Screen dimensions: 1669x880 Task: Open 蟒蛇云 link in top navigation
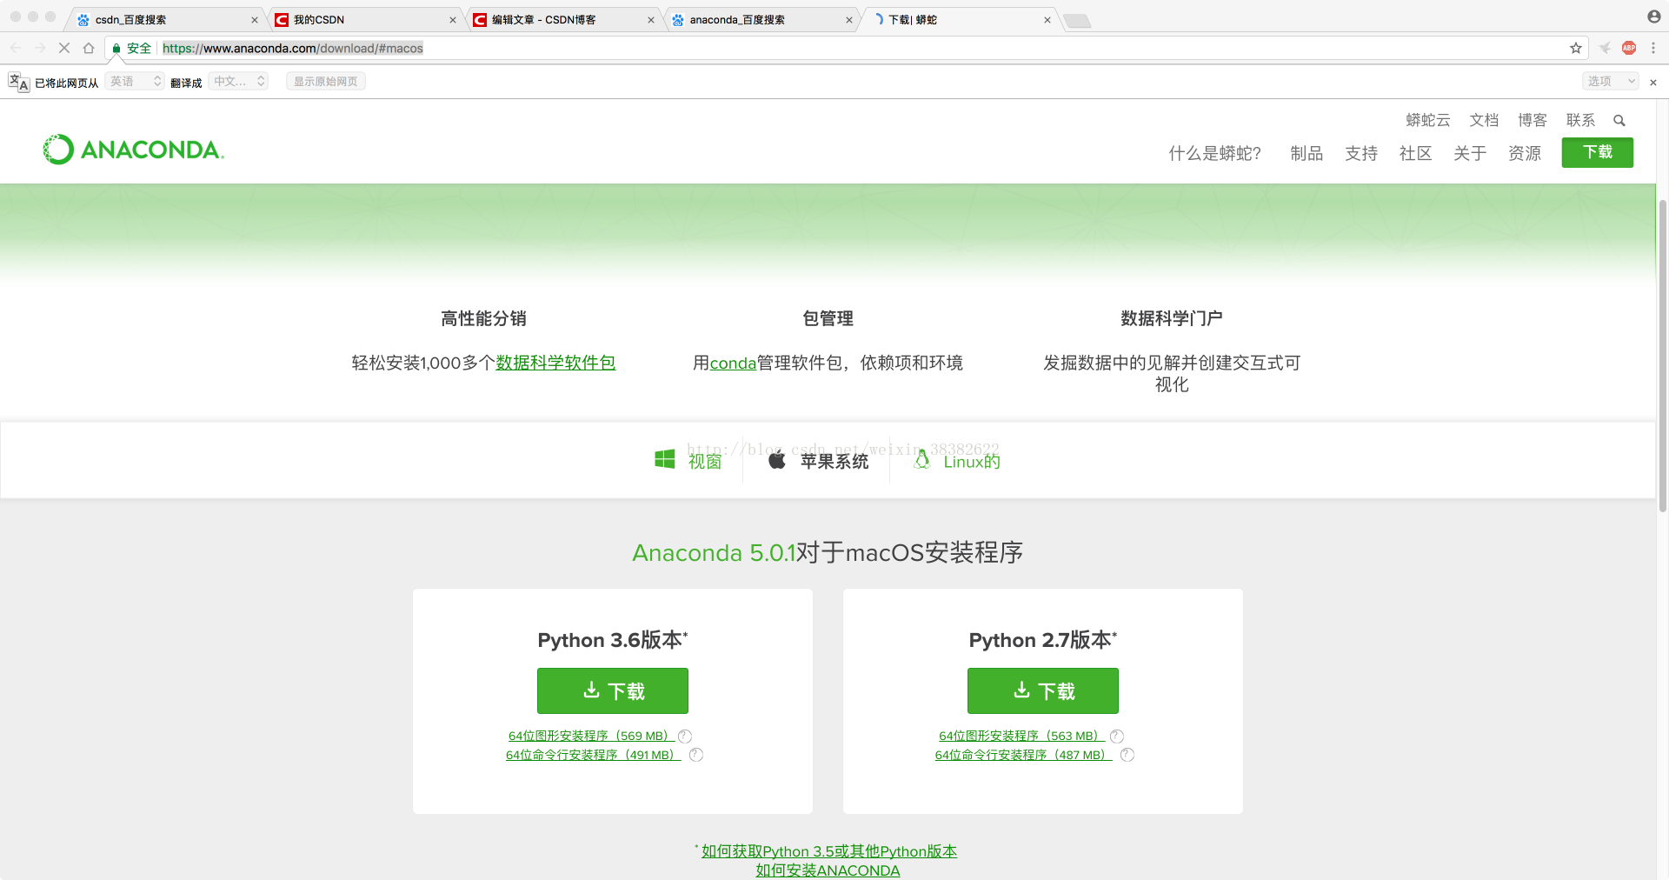1427,120
